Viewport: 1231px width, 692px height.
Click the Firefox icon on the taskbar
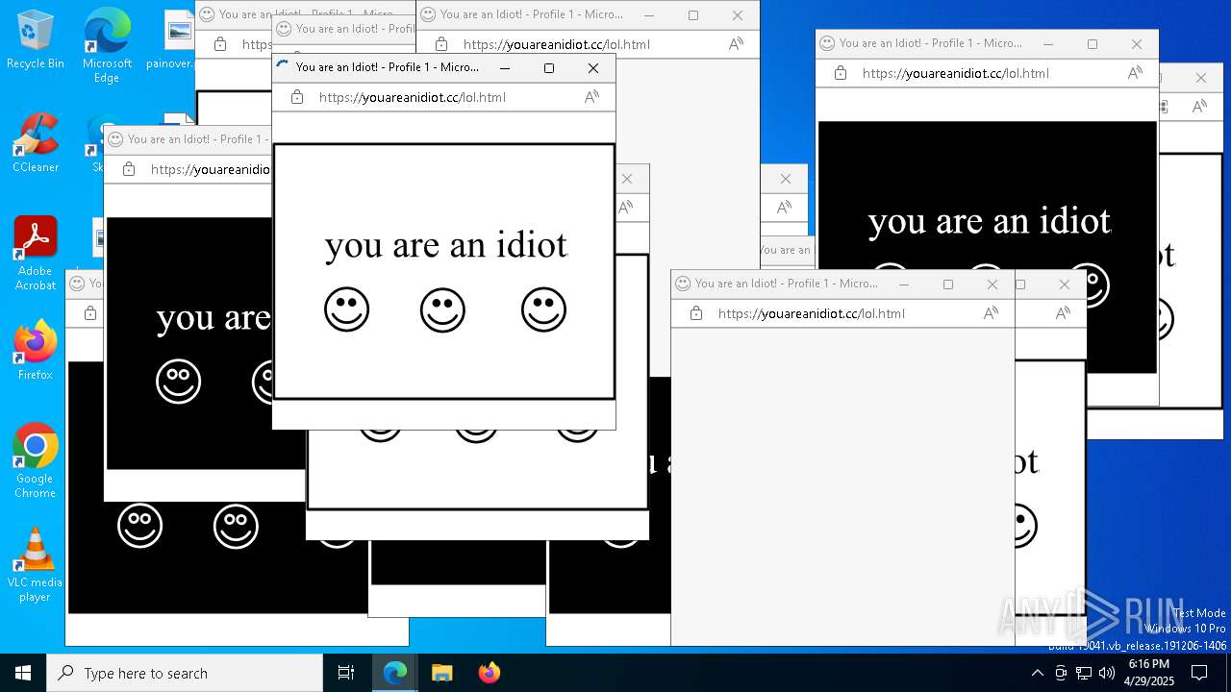(489, 673)
